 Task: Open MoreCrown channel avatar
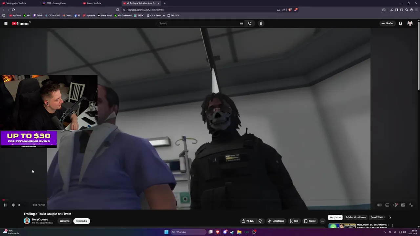point(27,221)
